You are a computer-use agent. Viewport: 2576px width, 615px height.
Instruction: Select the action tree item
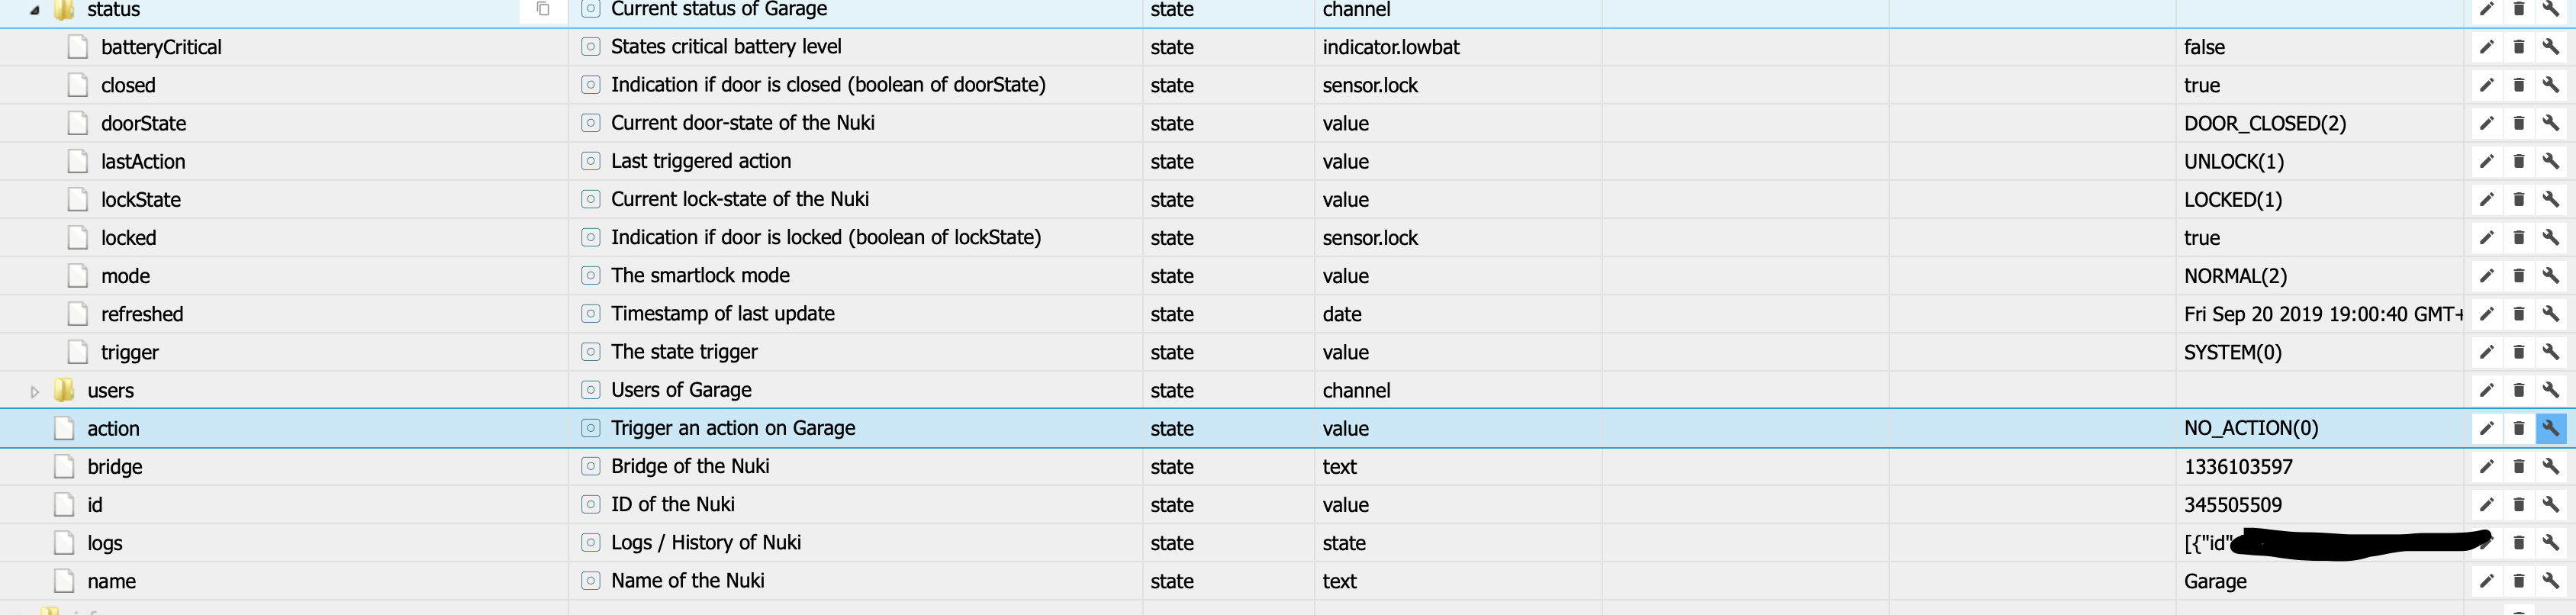tap(113, 429)
